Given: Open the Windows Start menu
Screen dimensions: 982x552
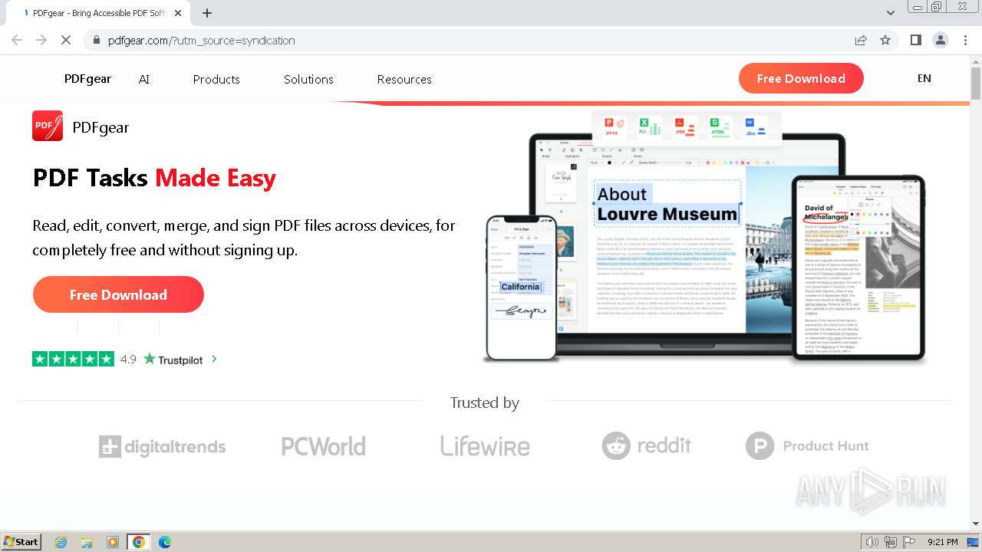Looking at the screenshot, I should [x=21, y=542].
